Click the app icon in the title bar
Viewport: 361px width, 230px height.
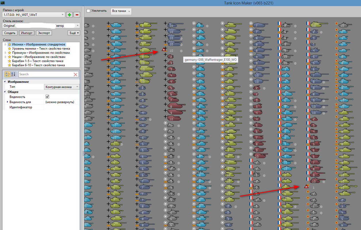pyautogui.click(x=3, y=3)
